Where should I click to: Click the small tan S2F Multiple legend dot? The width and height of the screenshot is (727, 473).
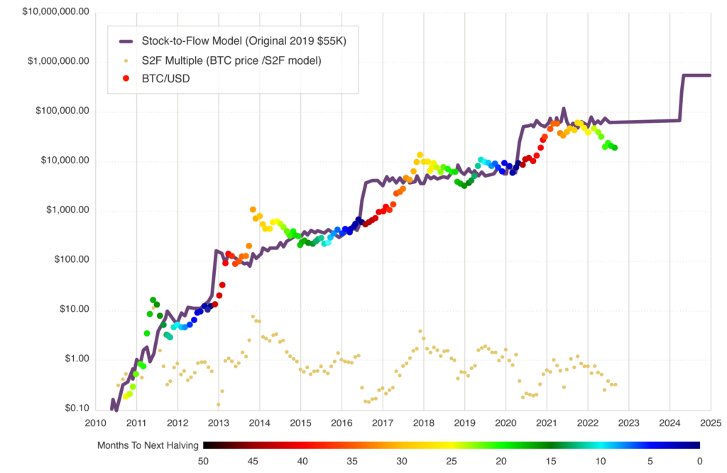click(126, 60)
